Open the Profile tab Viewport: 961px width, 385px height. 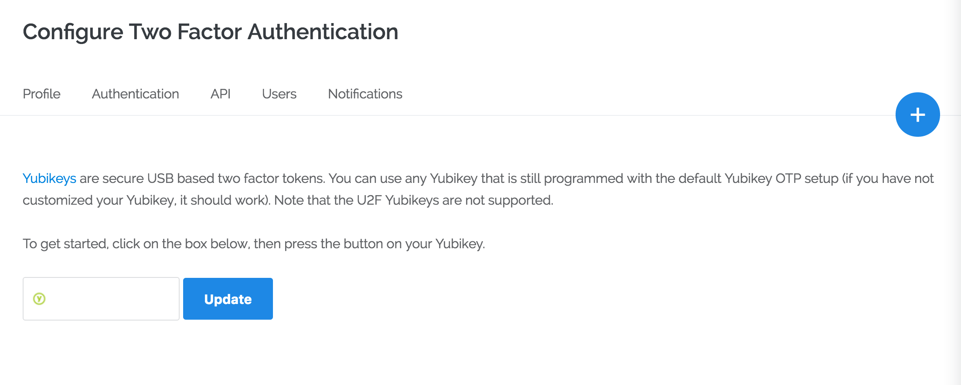click(41, 94)
